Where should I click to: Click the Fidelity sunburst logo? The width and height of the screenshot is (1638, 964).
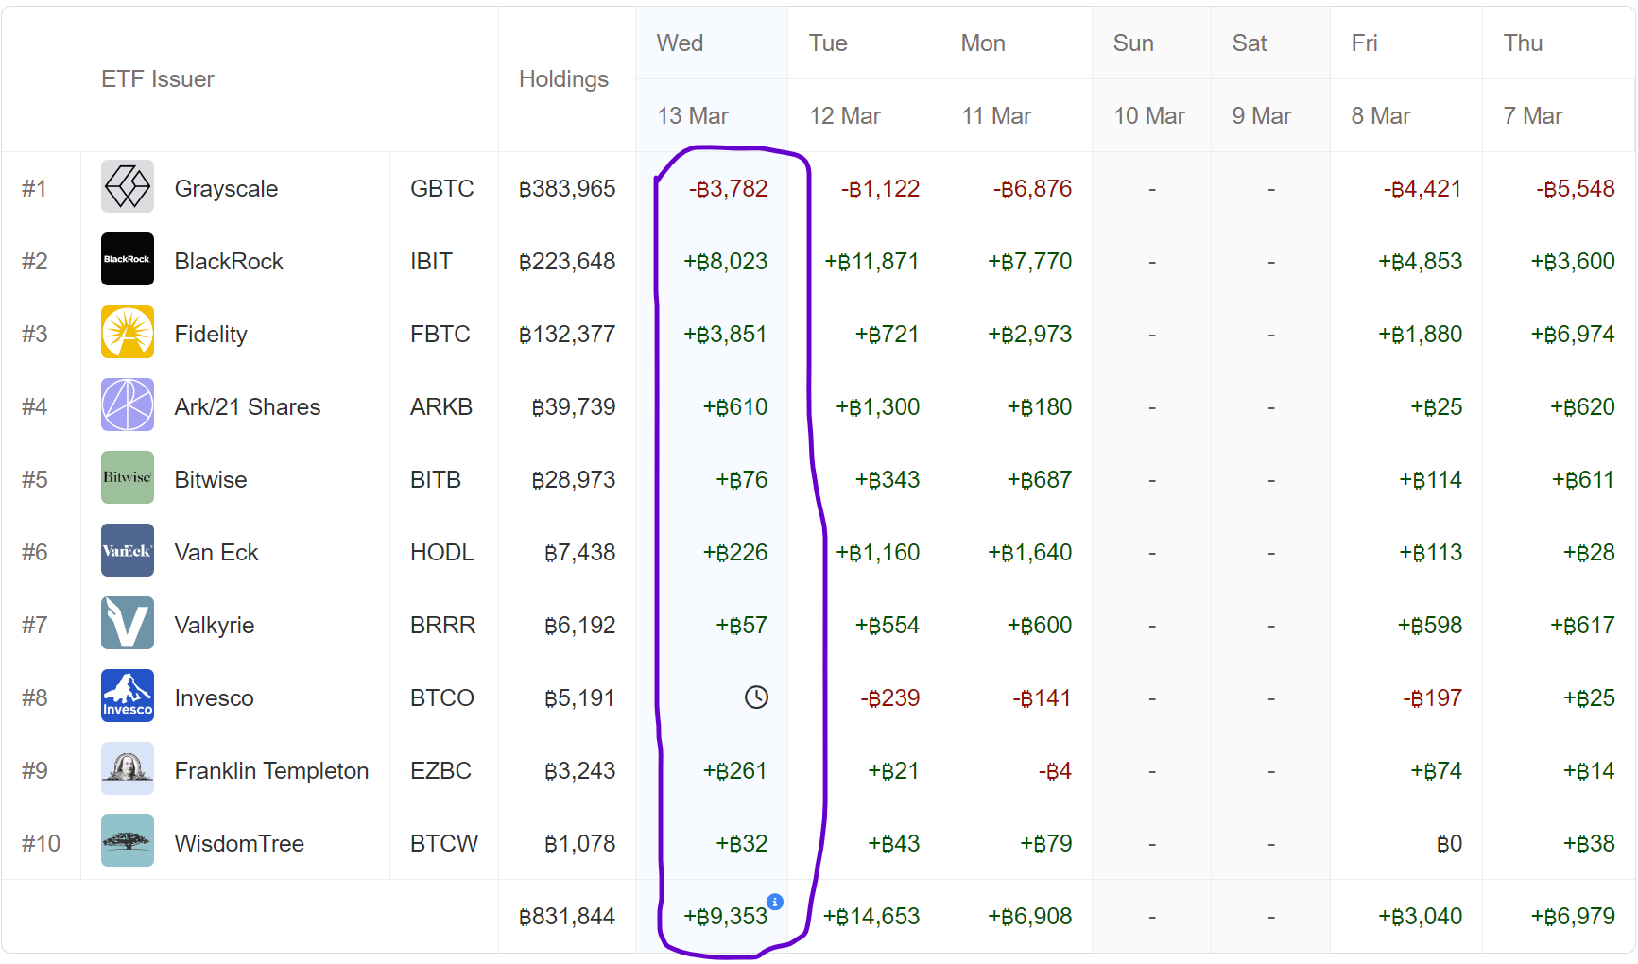pos(128,332)
